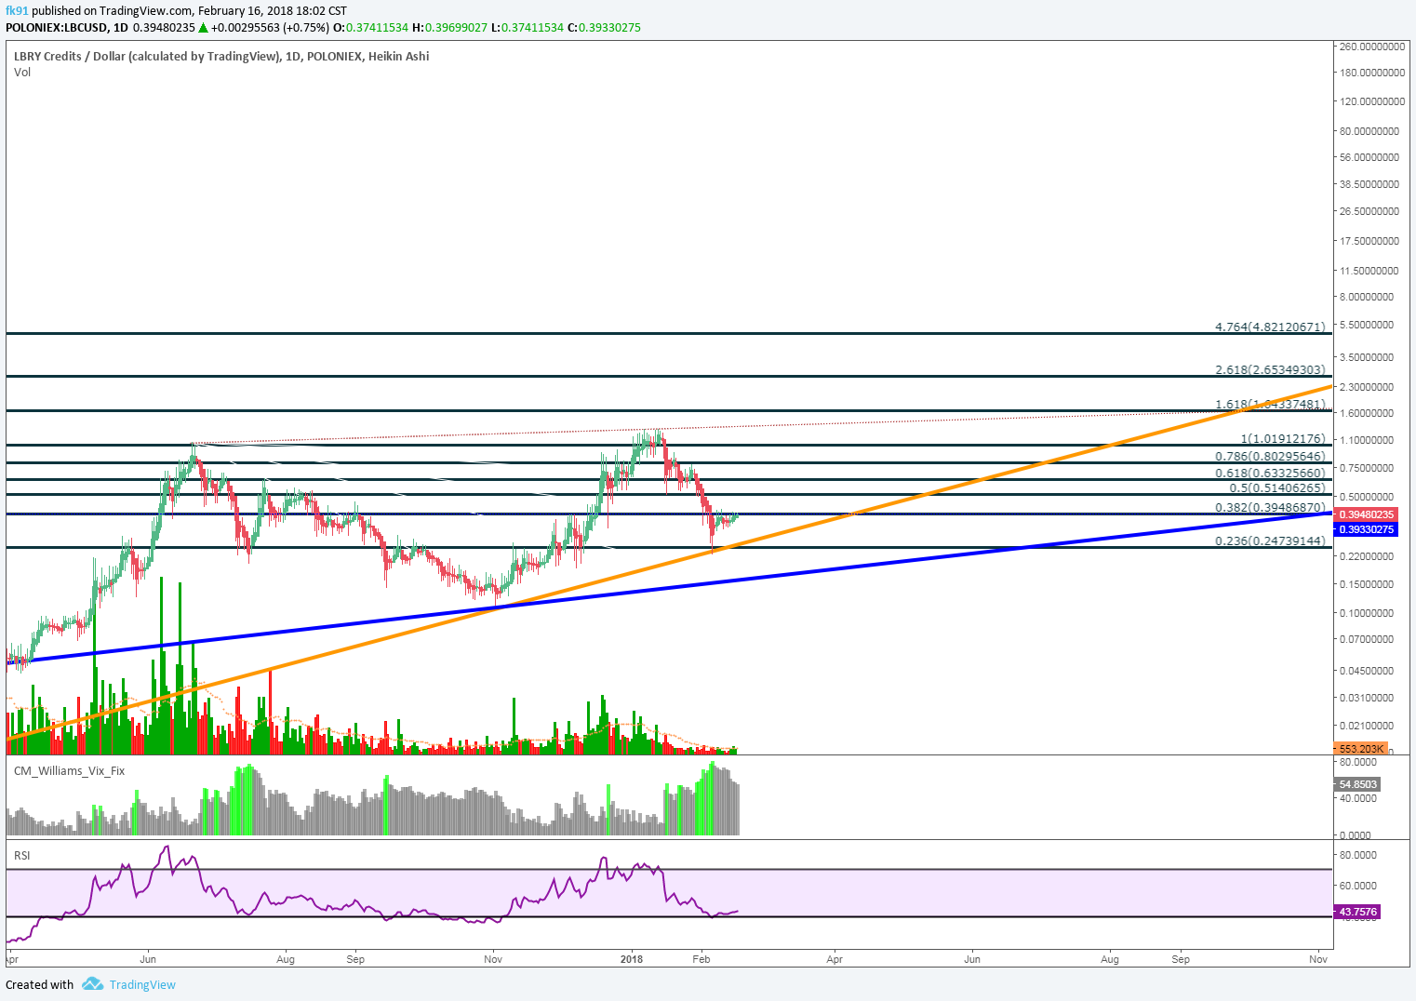The width and height of the screenshot is (1416, 1001).
Task: Click the green up-arrow change indicator
Action: [x=203, y=27]
